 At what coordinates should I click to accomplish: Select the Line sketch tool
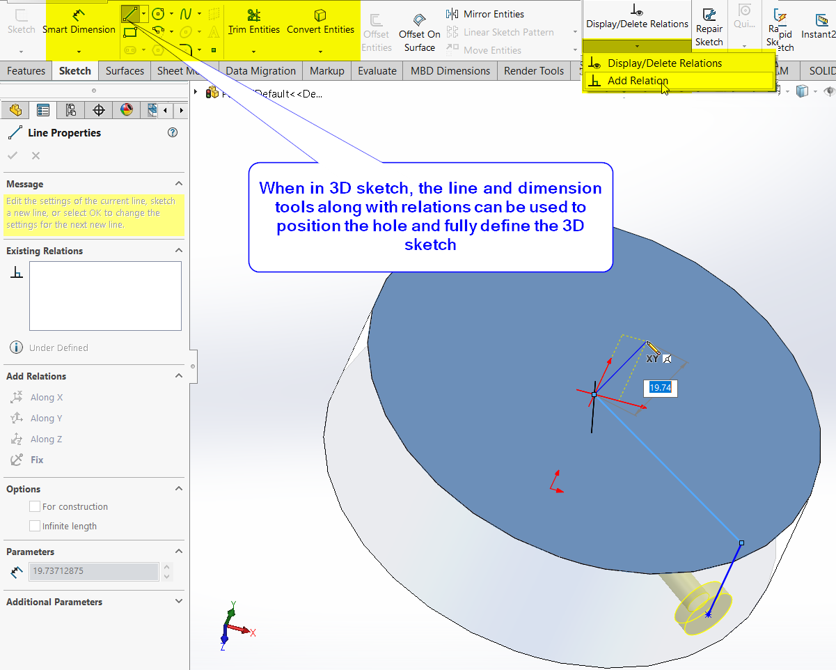[x=129, y=13]
